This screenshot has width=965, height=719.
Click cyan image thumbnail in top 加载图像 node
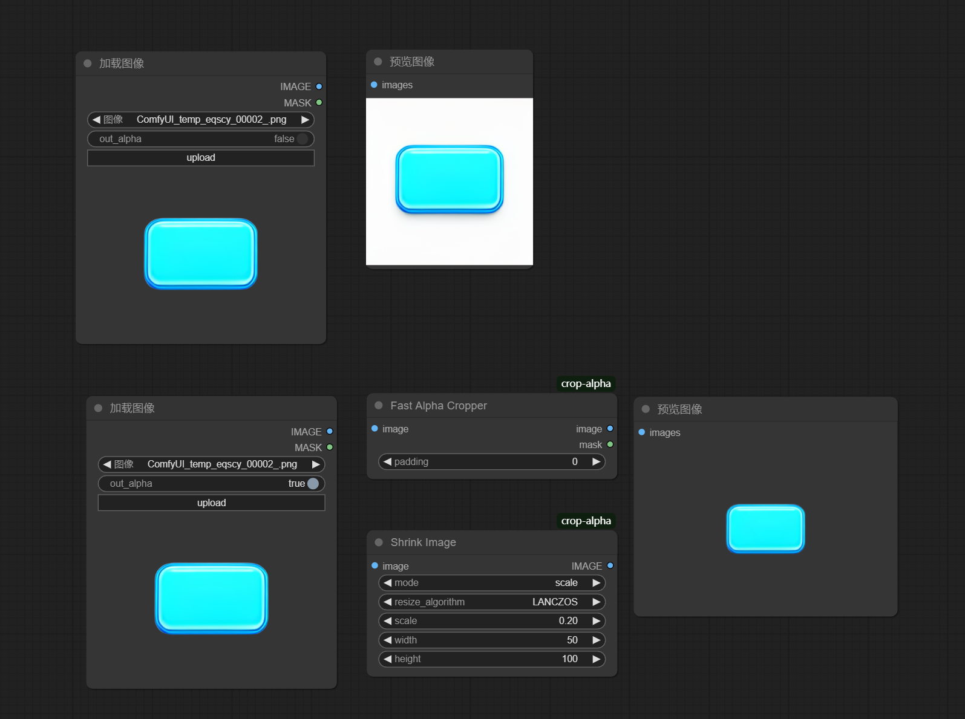pyautogui.click(x=201, y=254)
